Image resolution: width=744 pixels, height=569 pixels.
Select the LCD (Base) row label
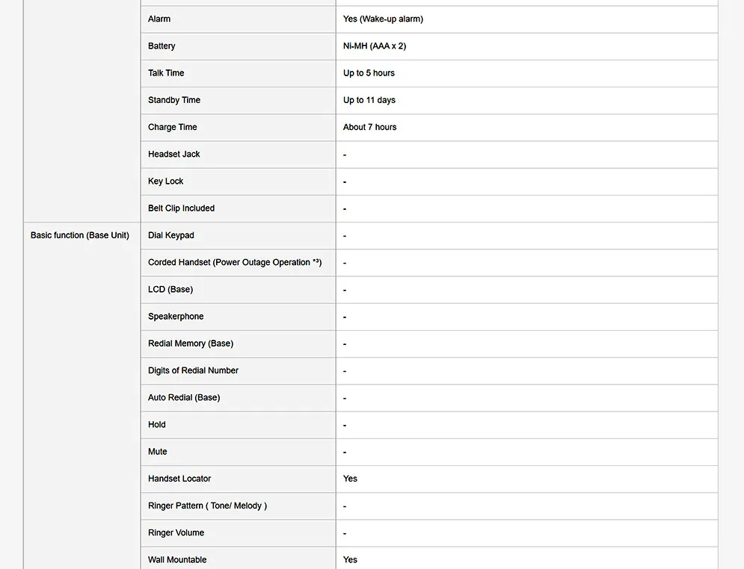click(170, 289)
